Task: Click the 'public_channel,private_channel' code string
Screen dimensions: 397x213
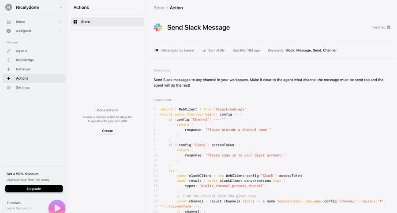Action: point(232,186)
